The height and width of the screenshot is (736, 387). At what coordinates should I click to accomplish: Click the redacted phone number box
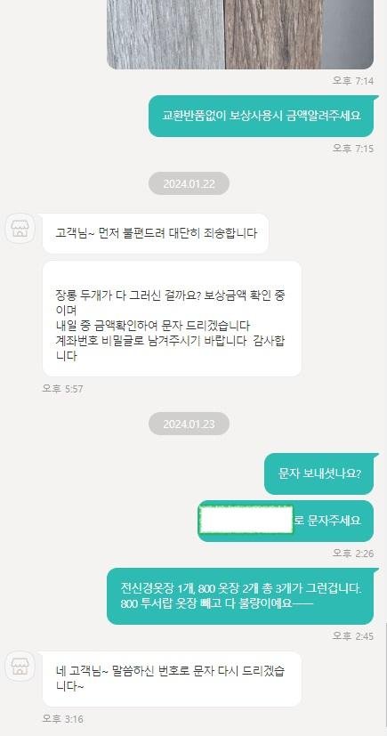246,520
